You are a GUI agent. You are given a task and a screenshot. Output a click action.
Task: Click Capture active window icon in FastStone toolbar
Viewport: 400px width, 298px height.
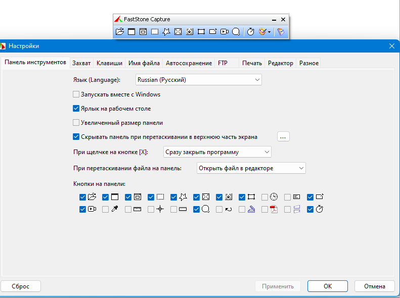(131, 32)
